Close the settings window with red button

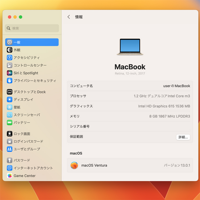point(10,17)
